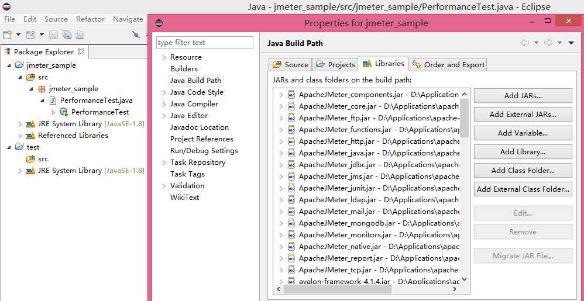584x301 pixels.
Task: Click the ApacheJMeter_jdbc.jar jar icon
Action: (291, 164)
